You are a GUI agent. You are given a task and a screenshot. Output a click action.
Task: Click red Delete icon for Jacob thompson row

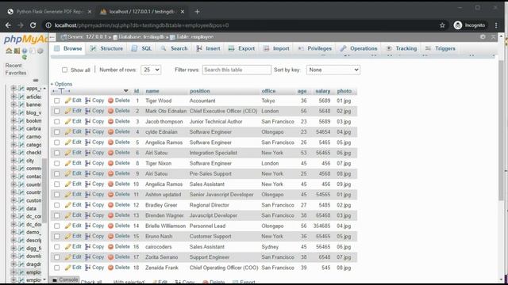coord(110,121)
